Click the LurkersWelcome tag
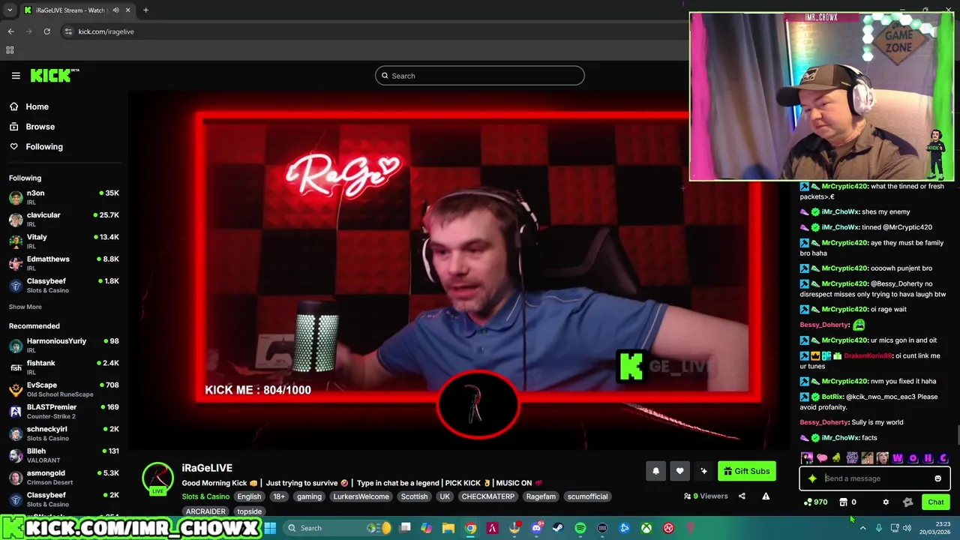The image size is (960, 540). 361,496
